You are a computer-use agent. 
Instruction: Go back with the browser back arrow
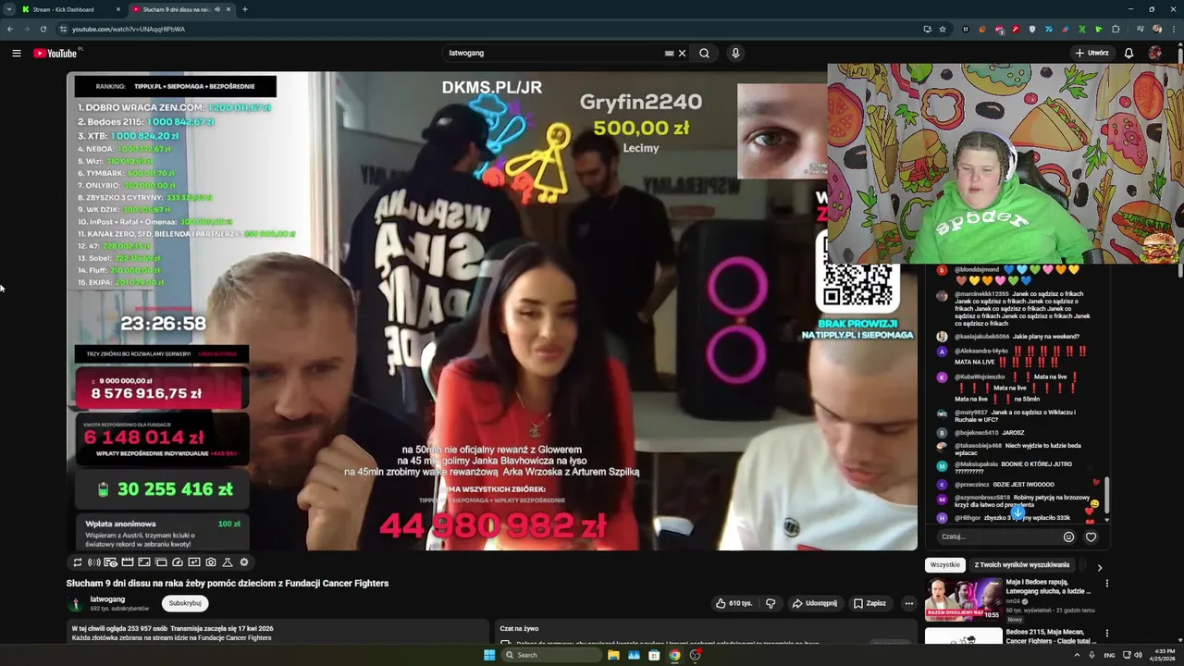click(10, 29)
